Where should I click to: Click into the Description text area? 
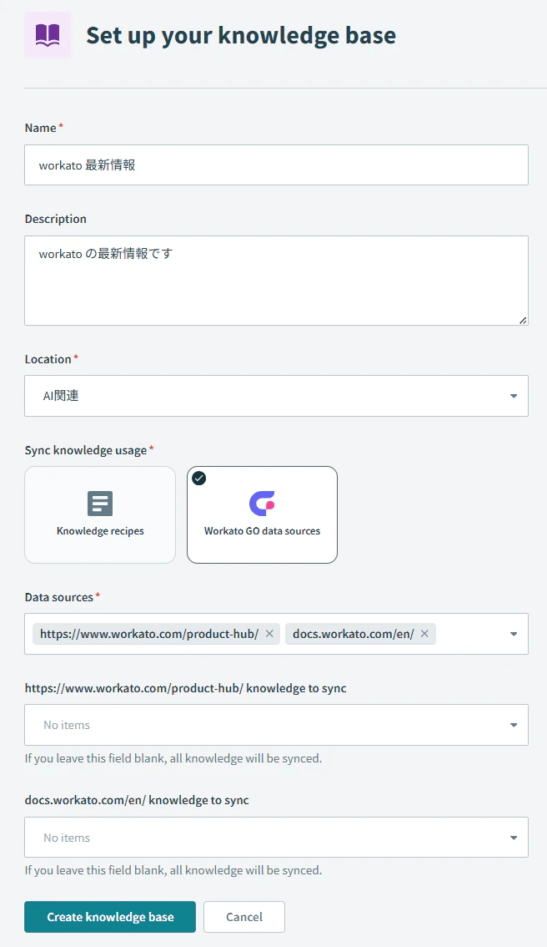(x=276, y=281)
